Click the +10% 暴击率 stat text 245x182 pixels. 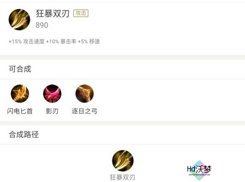(61, 41)
